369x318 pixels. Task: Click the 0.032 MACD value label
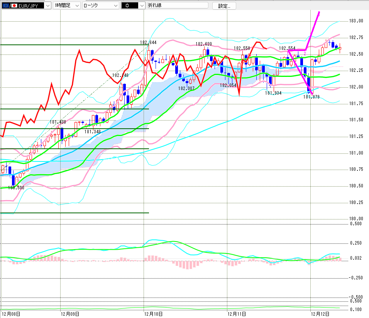pos(355,258)
